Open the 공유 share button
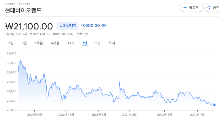This screenshot has width=219, height=118. pyautogui.click(x=212, y=8)
